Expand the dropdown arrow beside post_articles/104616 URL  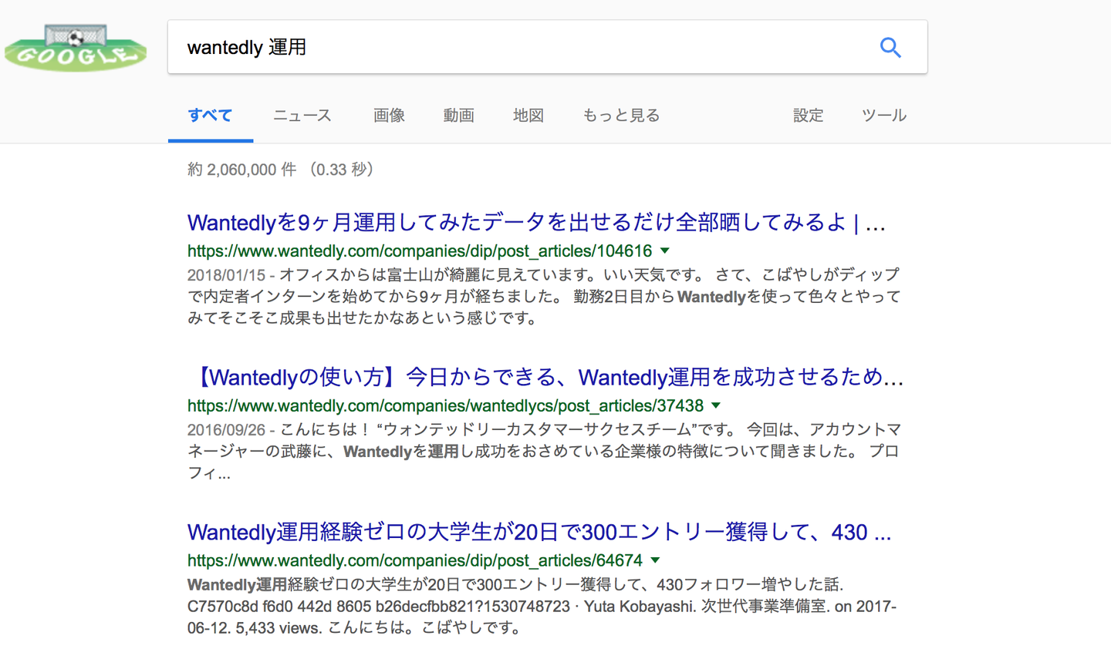tap(665, 251)
